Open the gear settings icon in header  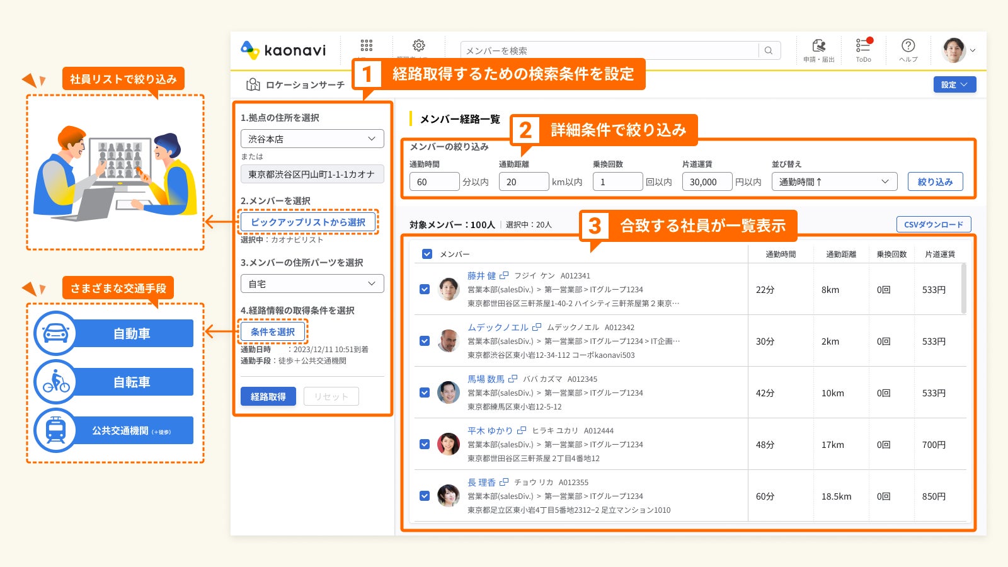click(418, 45)
